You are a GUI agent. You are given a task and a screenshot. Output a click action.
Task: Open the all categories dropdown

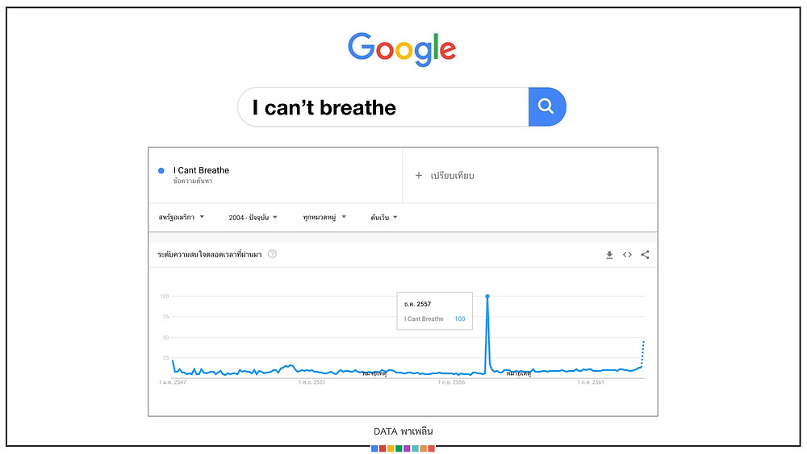(x=324, y=218)
